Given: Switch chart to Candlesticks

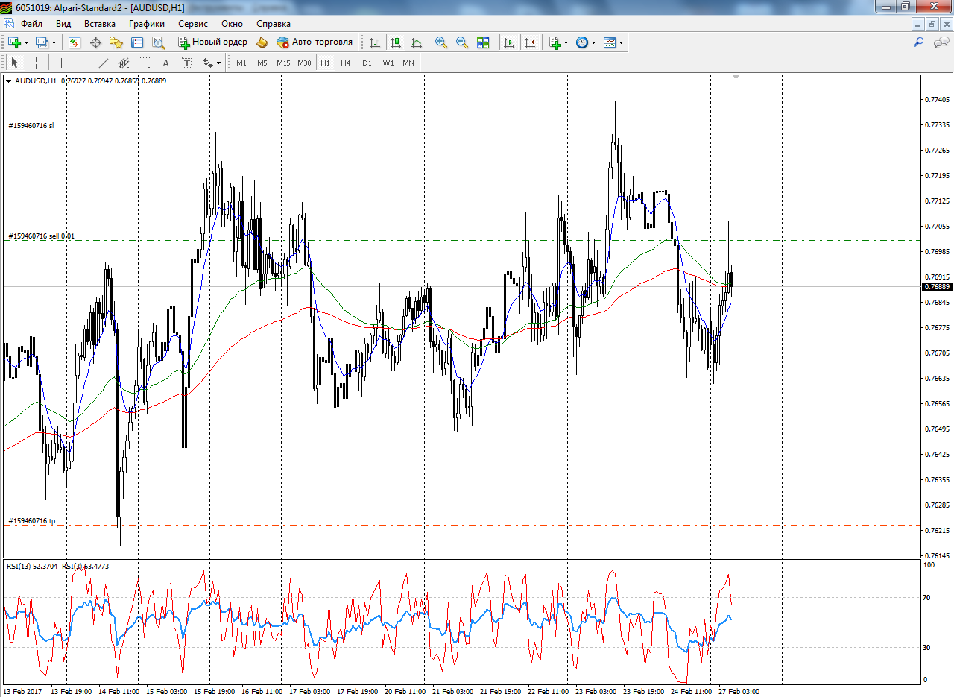Looking at the screenshot, I should [396, 42].
